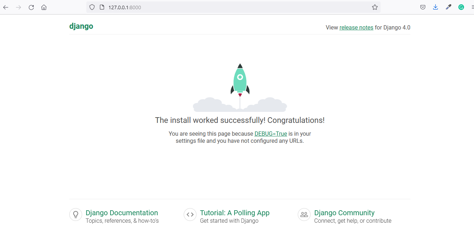474x233 pixels.
Task: Click the rocket launch illustration
Action: tap(240, 87)
